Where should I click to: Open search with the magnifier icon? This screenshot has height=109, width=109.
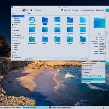coord(69,10)
